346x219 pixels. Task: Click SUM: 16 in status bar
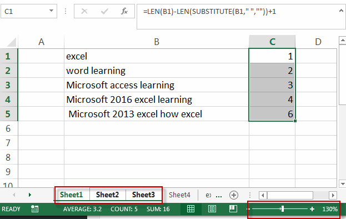tap(158, 209)
